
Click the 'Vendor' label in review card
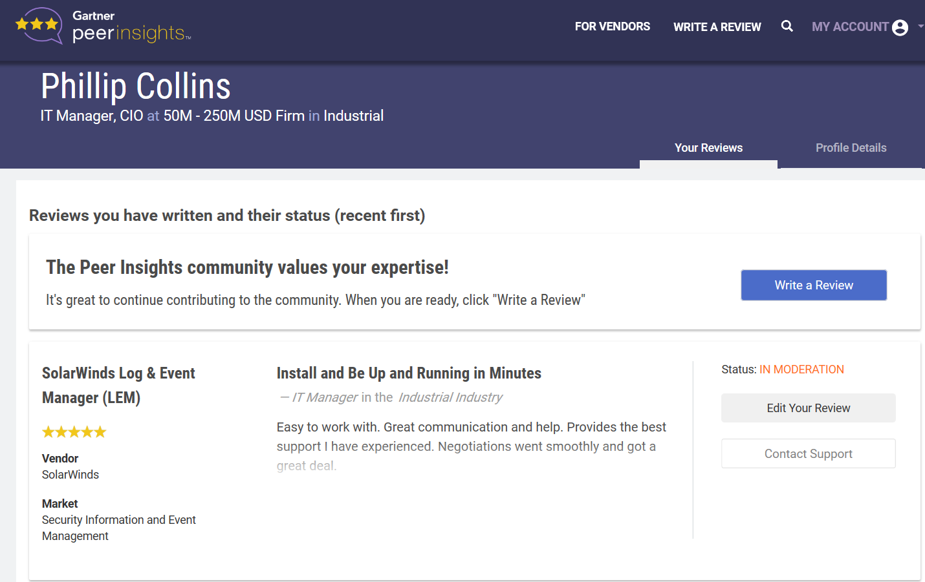pos(60,459)
